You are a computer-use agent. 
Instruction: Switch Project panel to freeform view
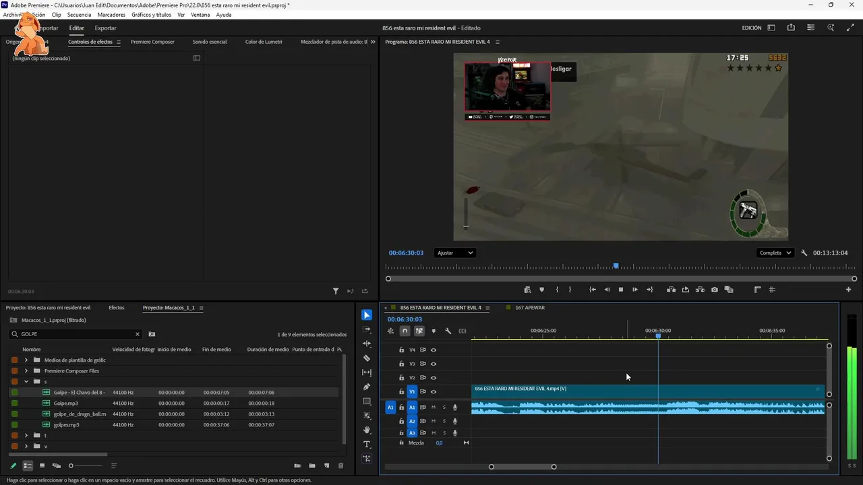coord(57,465)
